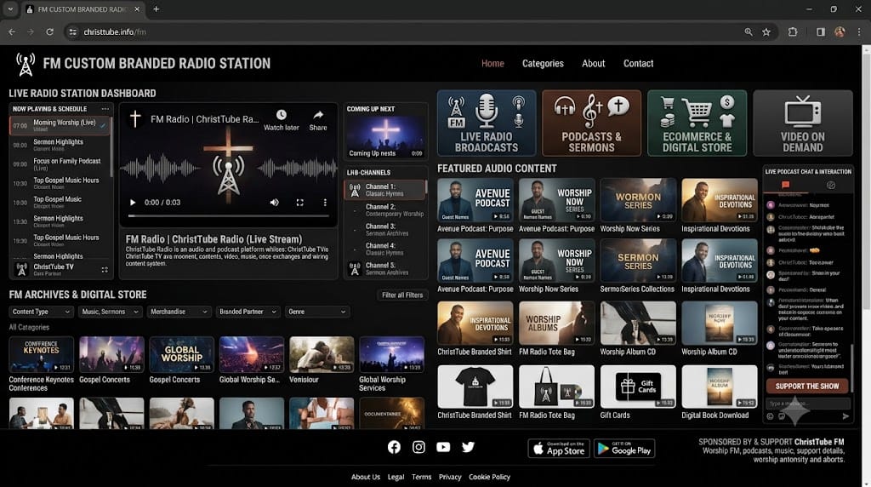Open the browser extensions icon
The width and height of the screenshot is (871, 487).
pyautogui.click(x=793, y=32)
